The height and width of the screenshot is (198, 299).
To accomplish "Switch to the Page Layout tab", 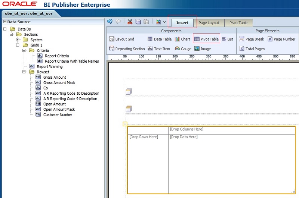I will [x=209, y=23].
